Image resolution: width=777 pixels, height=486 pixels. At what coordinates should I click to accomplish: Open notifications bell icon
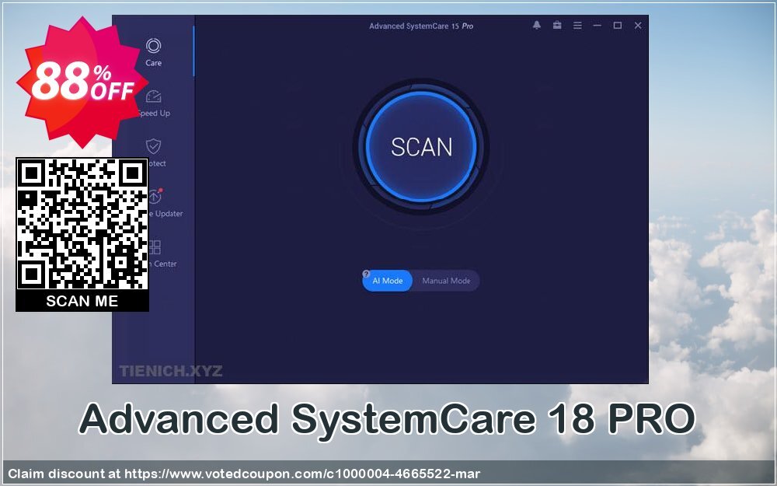(537, 26)
